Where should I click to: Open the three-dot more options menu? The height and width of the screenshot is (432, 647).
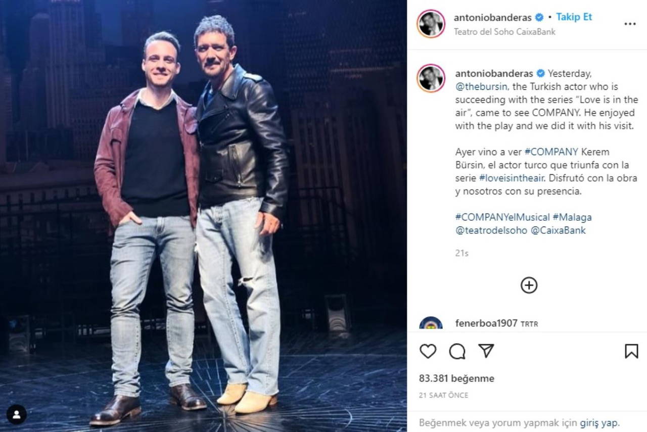click(x=630, y=24)
